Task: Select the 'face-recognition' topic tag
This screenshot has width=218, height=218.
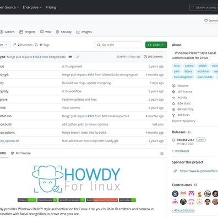Action: pyautogui.click(x=183, y=77)
